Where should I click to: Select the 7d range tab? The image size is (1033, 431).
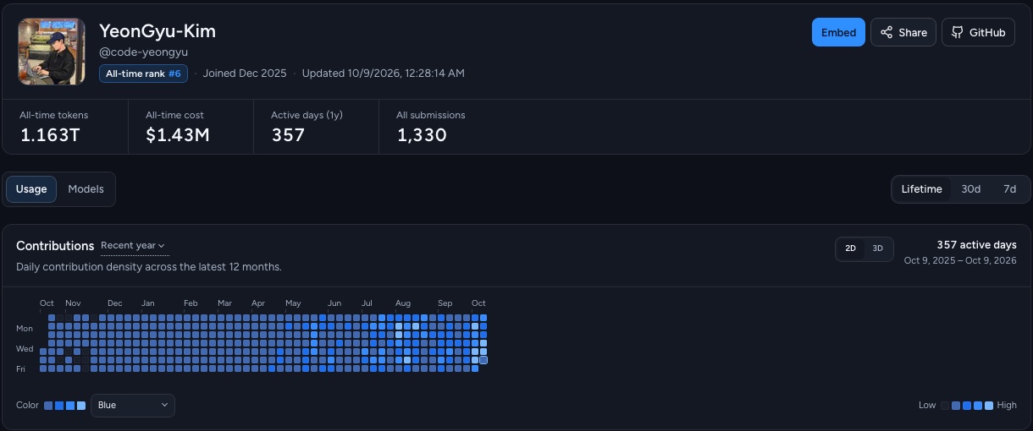[x=1009, y=189]
